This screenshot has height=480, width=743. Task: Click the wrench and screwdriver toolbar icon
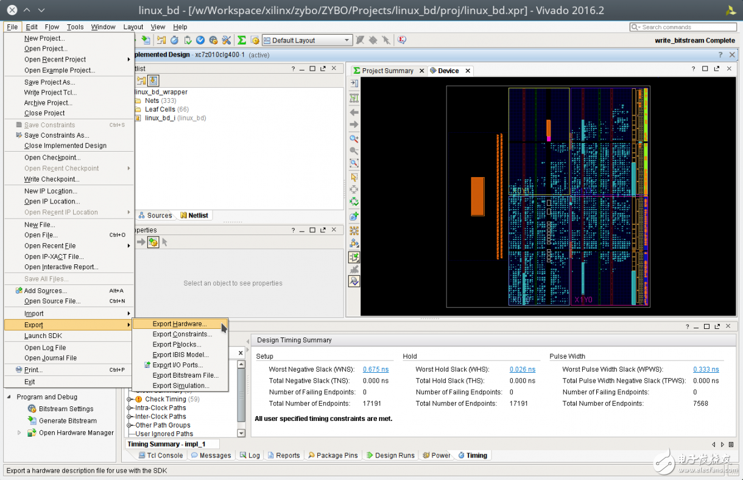pos(227,40)
